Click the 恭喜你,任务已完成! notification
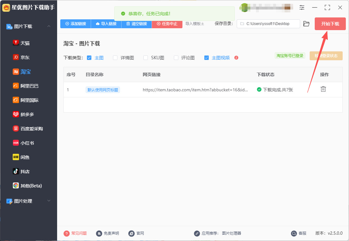Screen dimensions: 349x241 click(x=174, y=14)
